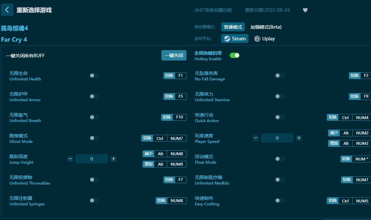This screenshot has width=371, height=220.
Task: Decrease Jump Height with minus button
Action: click(x=70, y=159)
